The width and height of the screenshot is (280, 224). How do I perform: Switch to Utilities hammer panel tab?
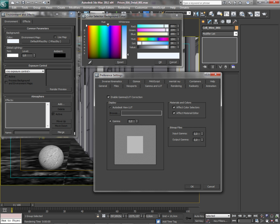(235, 22)
